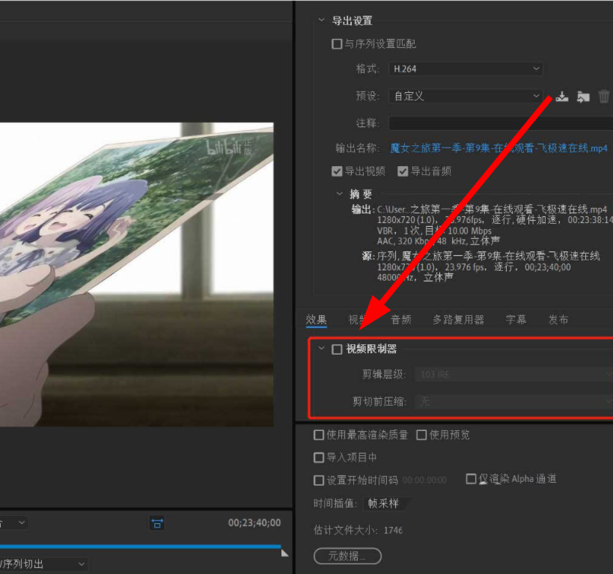Open the 格式 H.264 dropdown
This screenshot has height=574, width=613.
click(465, 69)
